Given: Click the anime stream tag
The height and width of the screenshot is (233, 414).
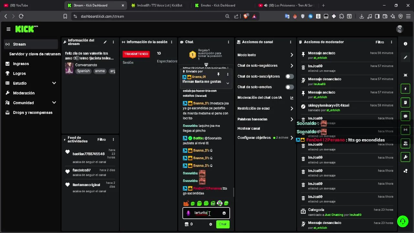Looking at the screenshot, I should pos(100,71).
